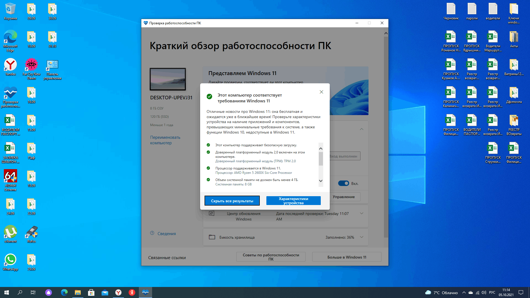Open the Акты folder icon

coord(514,39)
